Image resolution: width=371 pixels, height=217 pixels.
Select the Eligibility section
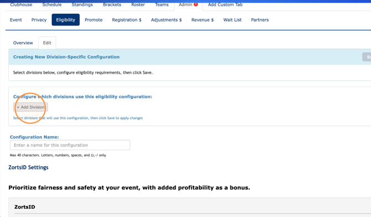65,20
